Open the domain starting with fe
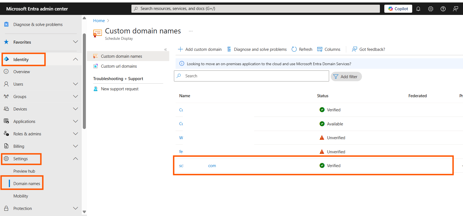The height and width of the screenshot is (216, 463). point(181,152)
